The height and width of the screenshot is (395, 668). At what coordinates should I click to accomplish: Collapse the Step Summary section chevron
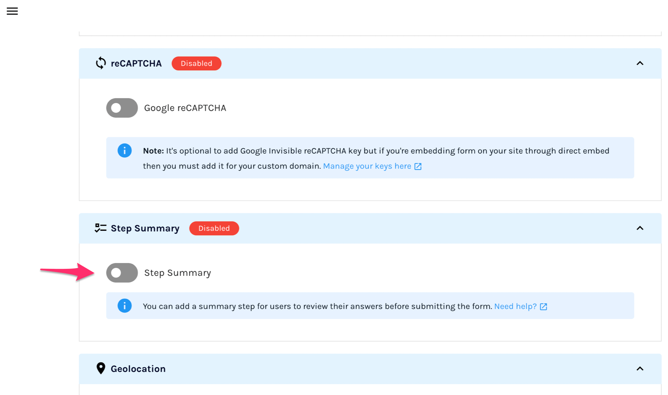[x=640, y=228]
